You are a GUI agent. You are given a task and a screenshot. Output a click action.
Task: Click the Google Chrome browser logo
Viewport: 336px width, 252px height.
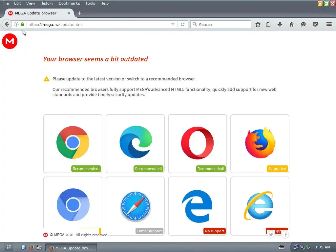[73, 142]
